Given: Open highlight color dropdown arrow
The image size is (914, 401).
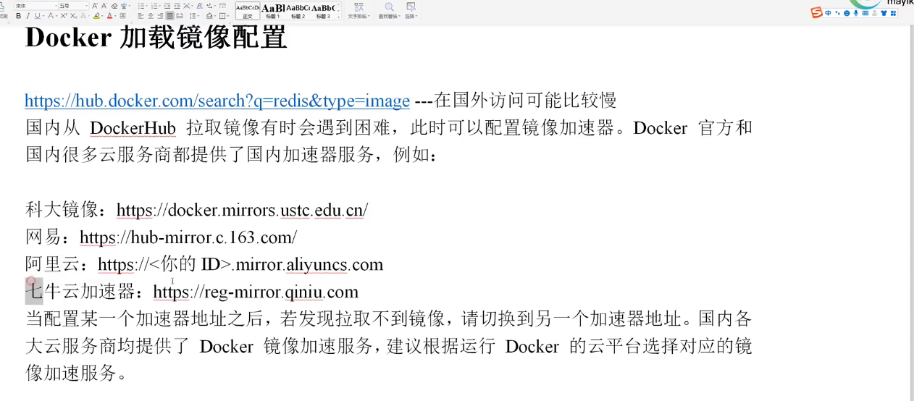Looking at the screenshot, I should click(102, 16).
